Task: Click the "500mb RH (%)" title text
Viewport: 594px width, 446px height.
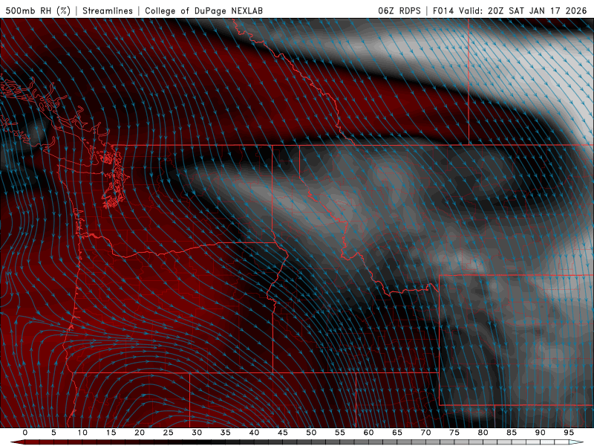Action: pos(38,10)
